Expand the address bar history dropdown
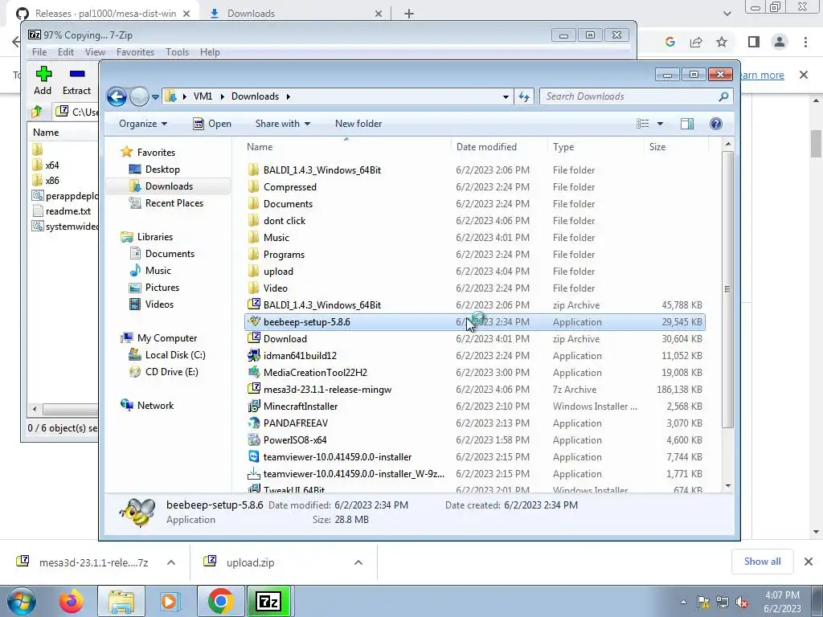 (506, 96)
